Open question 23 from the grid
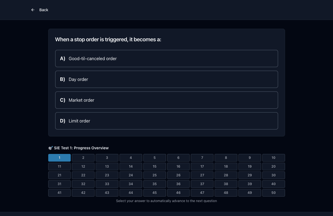Viewport: 333px width, 216px height. (x=107, y=175)
